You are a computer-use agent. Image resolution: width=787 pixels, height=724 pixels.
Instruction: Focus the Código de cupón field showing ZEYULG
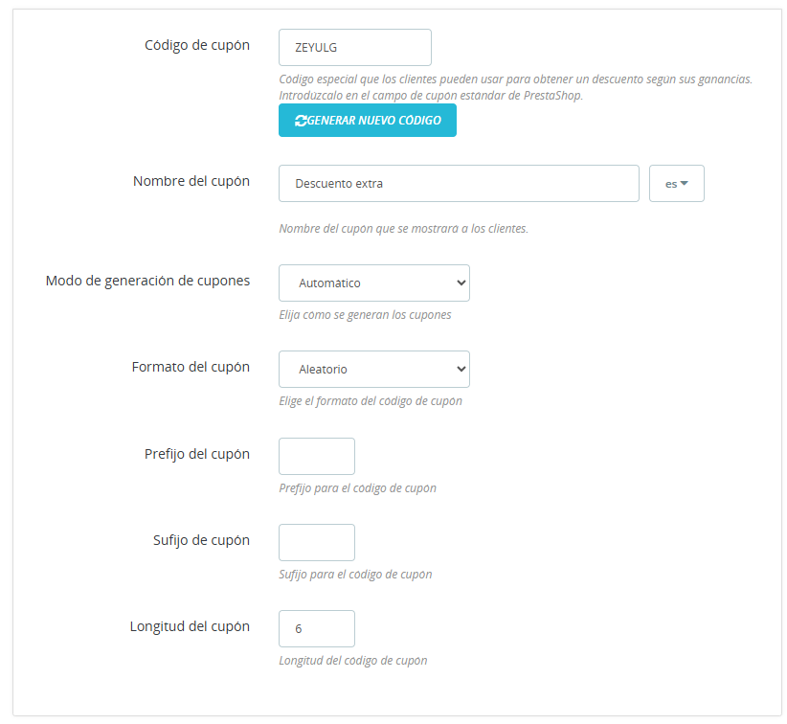tap(355, 47)
